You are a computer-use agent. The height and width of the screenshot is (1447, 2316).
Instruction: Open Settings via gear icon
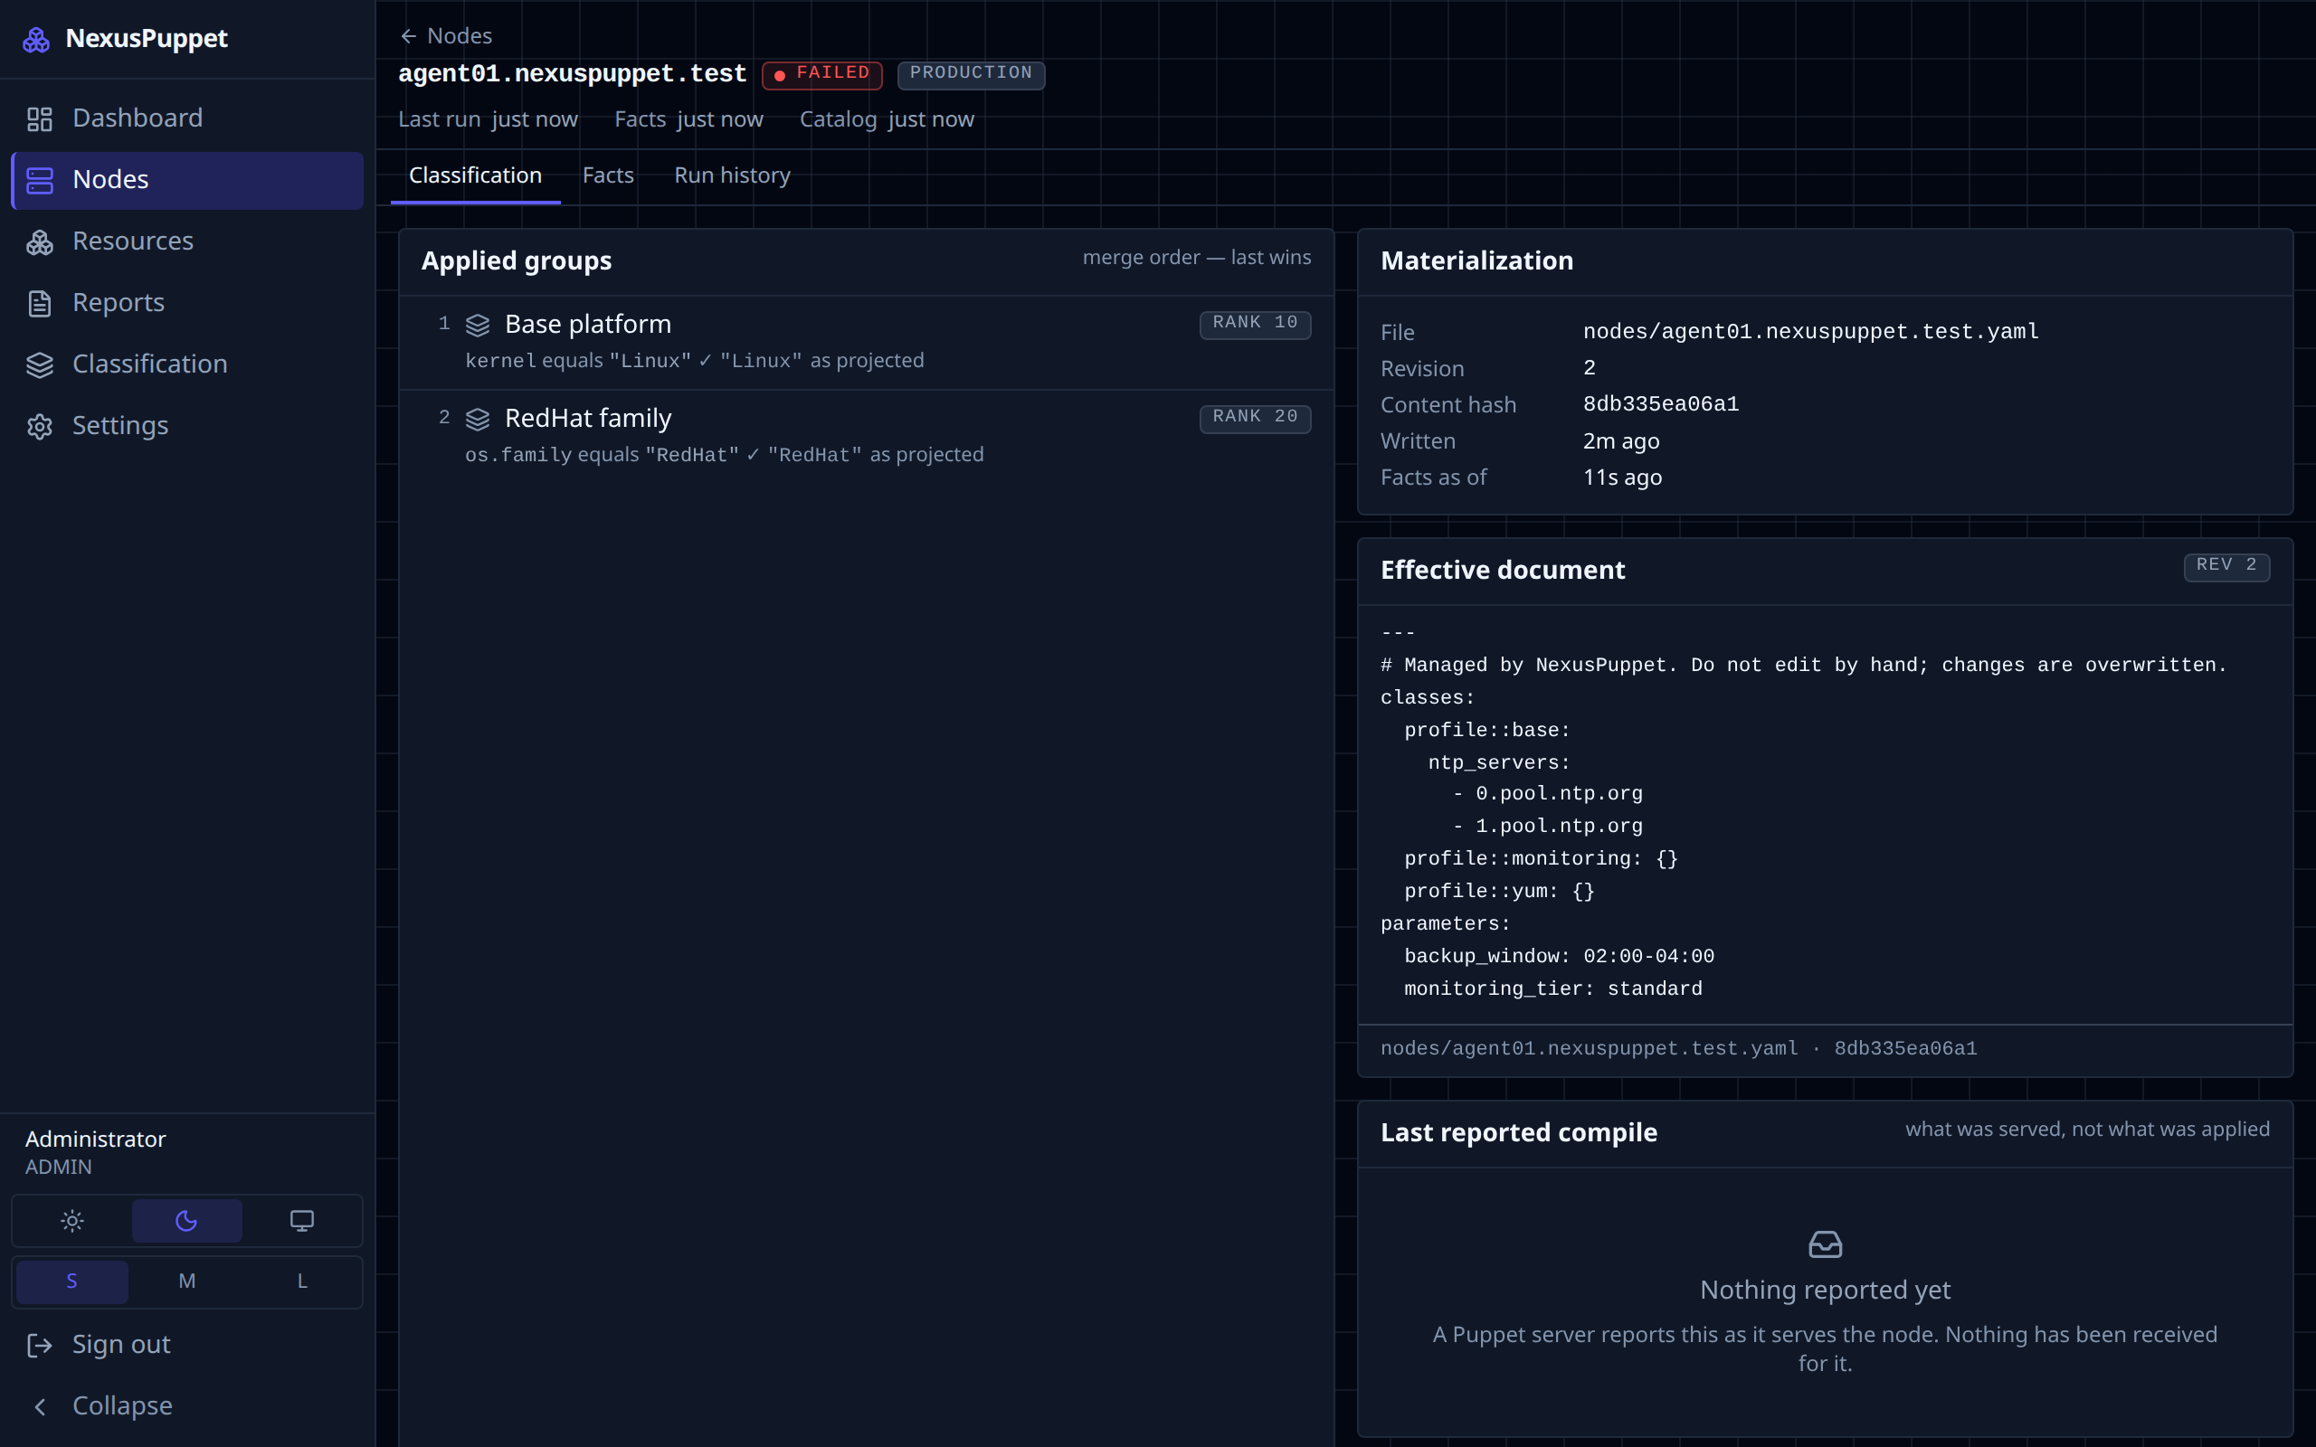pos(39,426)
